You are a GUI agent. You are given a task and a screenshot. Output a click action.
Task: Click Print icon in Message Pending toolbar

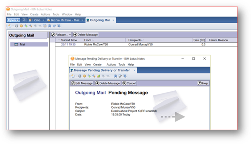pos(80,76)
